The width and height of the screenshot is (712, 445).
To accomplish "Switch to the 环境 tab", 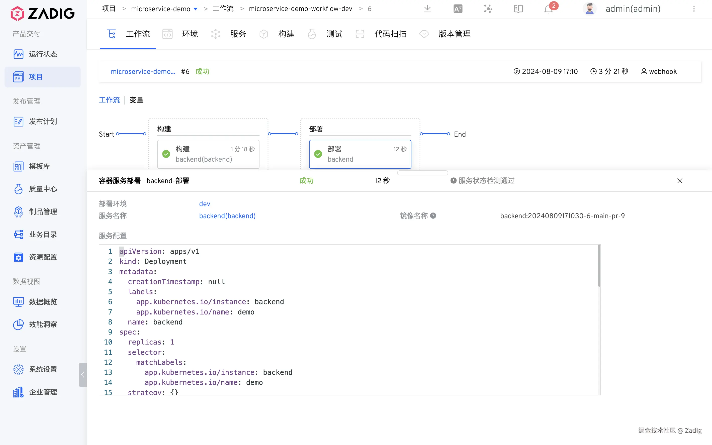I will (190, 34).
